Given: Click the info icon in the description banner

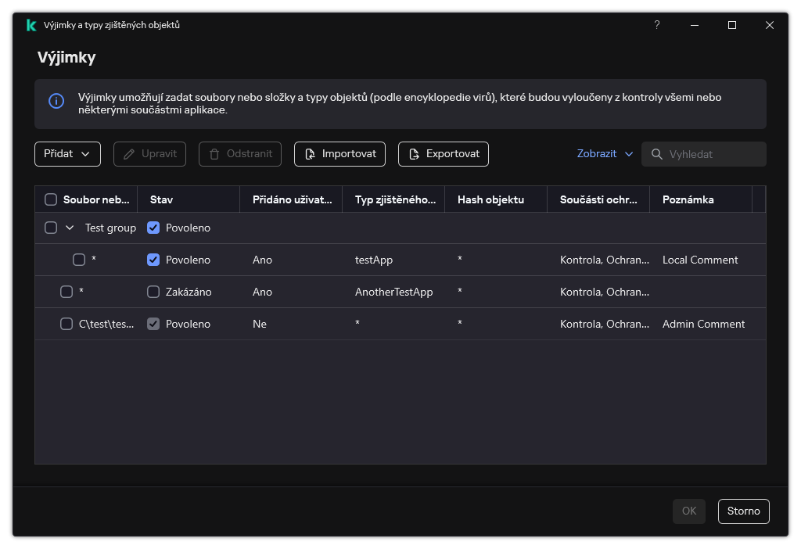Looking at the screenshot, I should (56, 101).
